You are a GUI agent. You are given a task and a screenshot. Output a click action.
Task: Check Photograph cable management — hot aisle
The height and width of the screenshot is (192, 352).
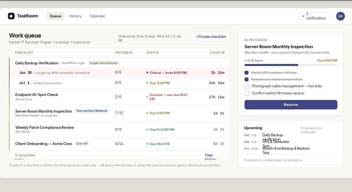click(247, 86)
